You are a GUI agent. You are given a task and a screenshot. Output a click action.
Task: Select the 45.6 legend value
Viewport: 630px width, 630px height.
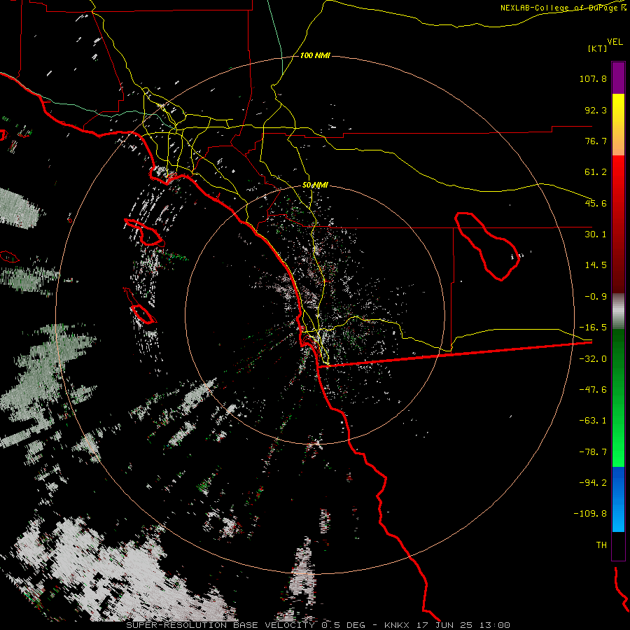click(x=596, y=203)
